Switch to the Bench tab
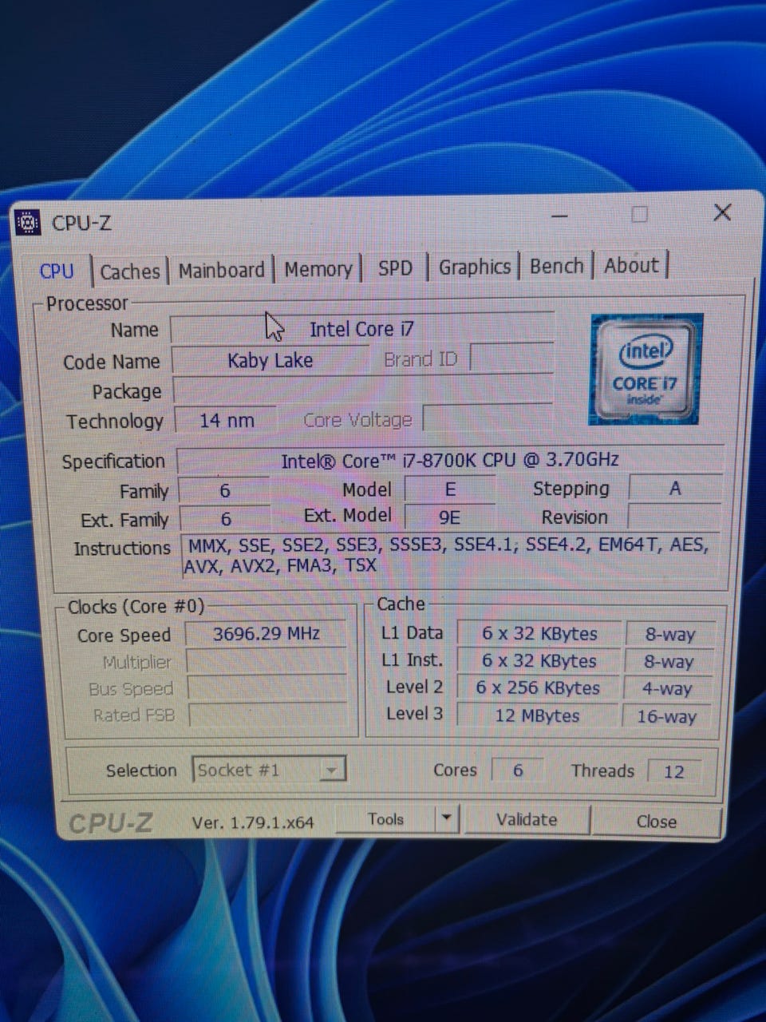 tap(556, 266)
